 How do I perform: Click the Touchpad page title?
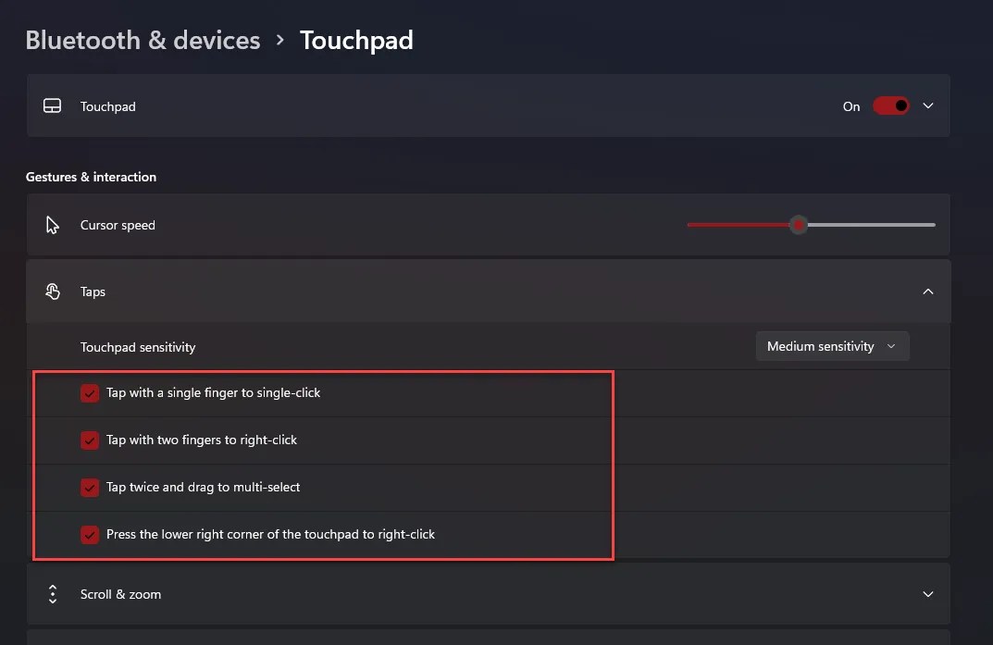coord(356,40)
